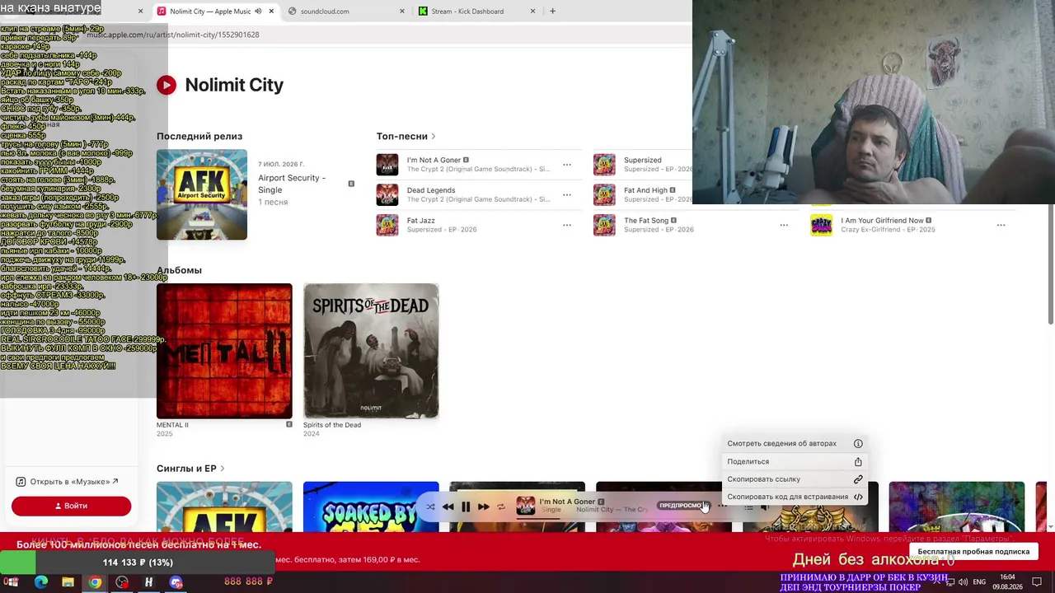This screenshot has width=1055, height=593.
Task: Play The Fat Song from top songs
Action: click(x=604, y=225)
